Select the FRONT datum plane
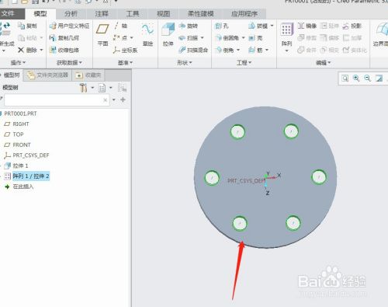Image resolution: width=388 pixels, height=307 pixels. click(x=17, y=145)
